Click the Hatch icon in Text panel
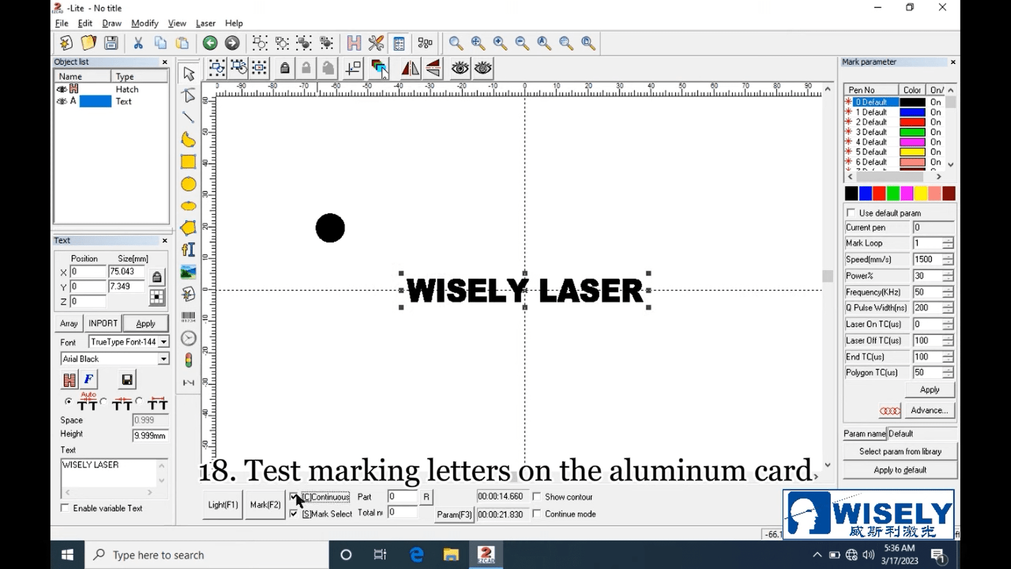 click(70, 379)
